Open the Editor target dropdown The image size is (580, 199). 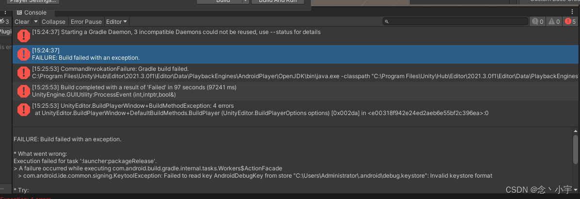[x=116, y=22]
